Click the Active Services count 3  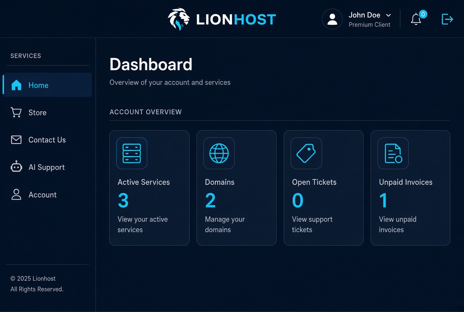tap(123, 201)
